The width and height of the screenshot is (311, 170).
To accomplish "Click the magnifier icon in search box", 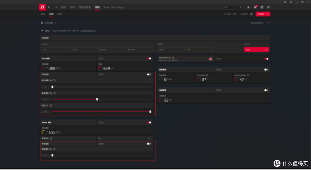I will pyautogui.click(x=240, y=7).
